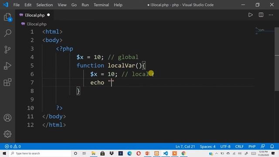This screenshot has height=157, width=279.
Task: Show hidden system tray icons chevron
Action: point(217,153)
